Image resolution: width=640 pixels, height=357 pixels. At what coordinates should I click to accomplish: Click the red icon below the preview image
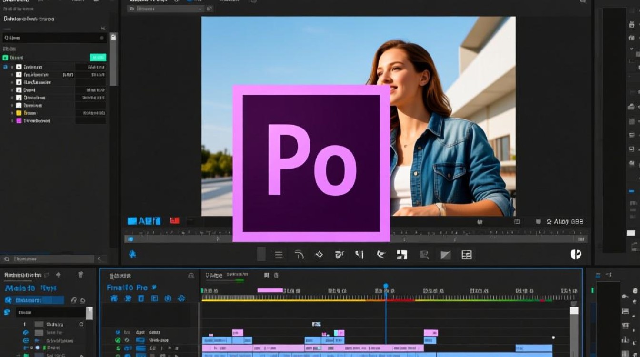point(174,220)
